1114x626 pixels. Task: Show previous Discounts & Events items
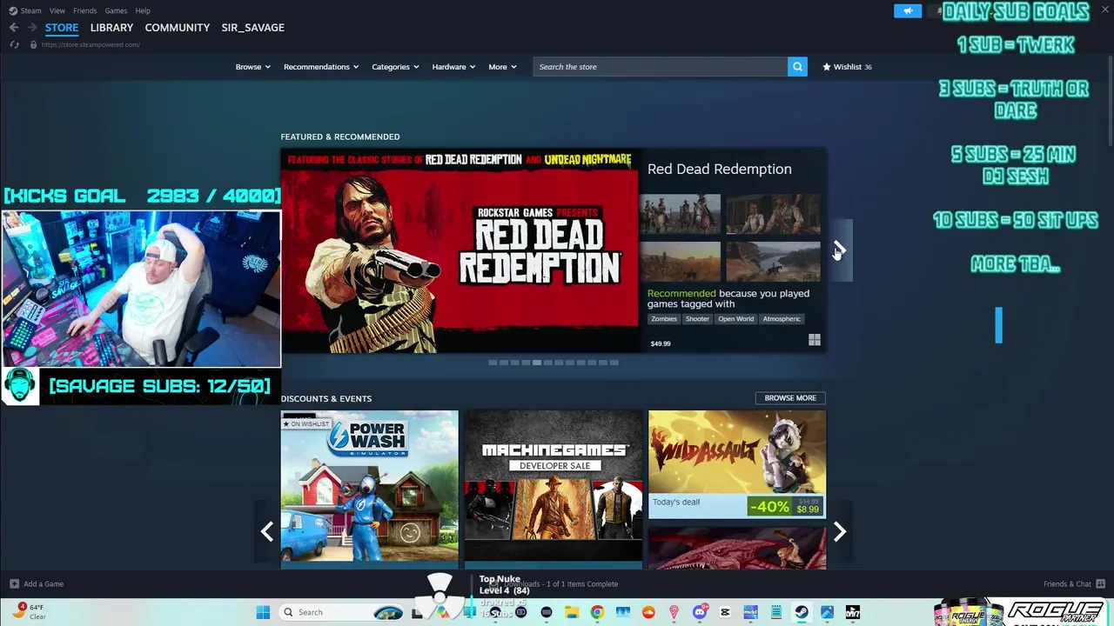(267, 531)
